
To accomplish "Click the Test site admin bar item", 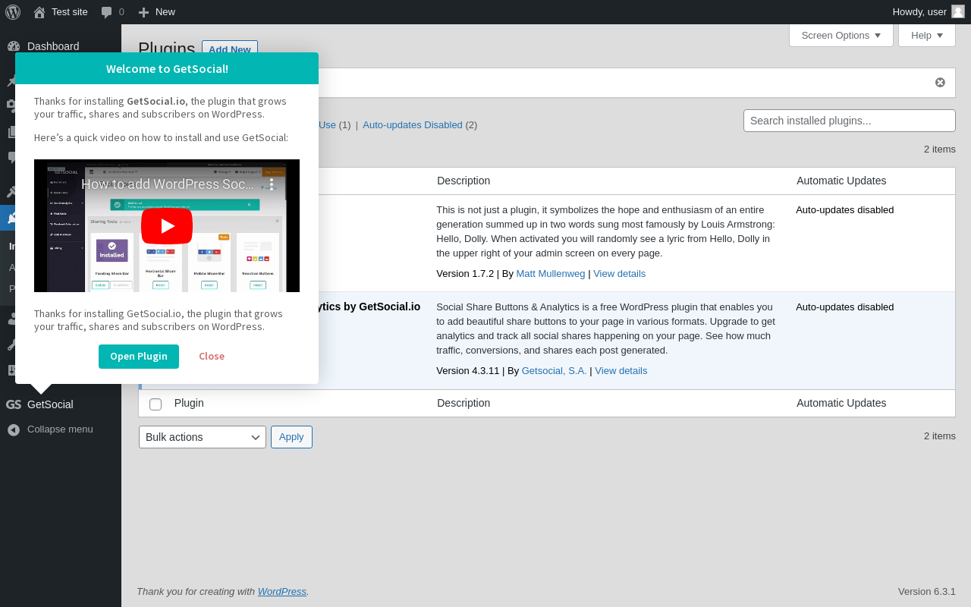I will coord(70,12).
